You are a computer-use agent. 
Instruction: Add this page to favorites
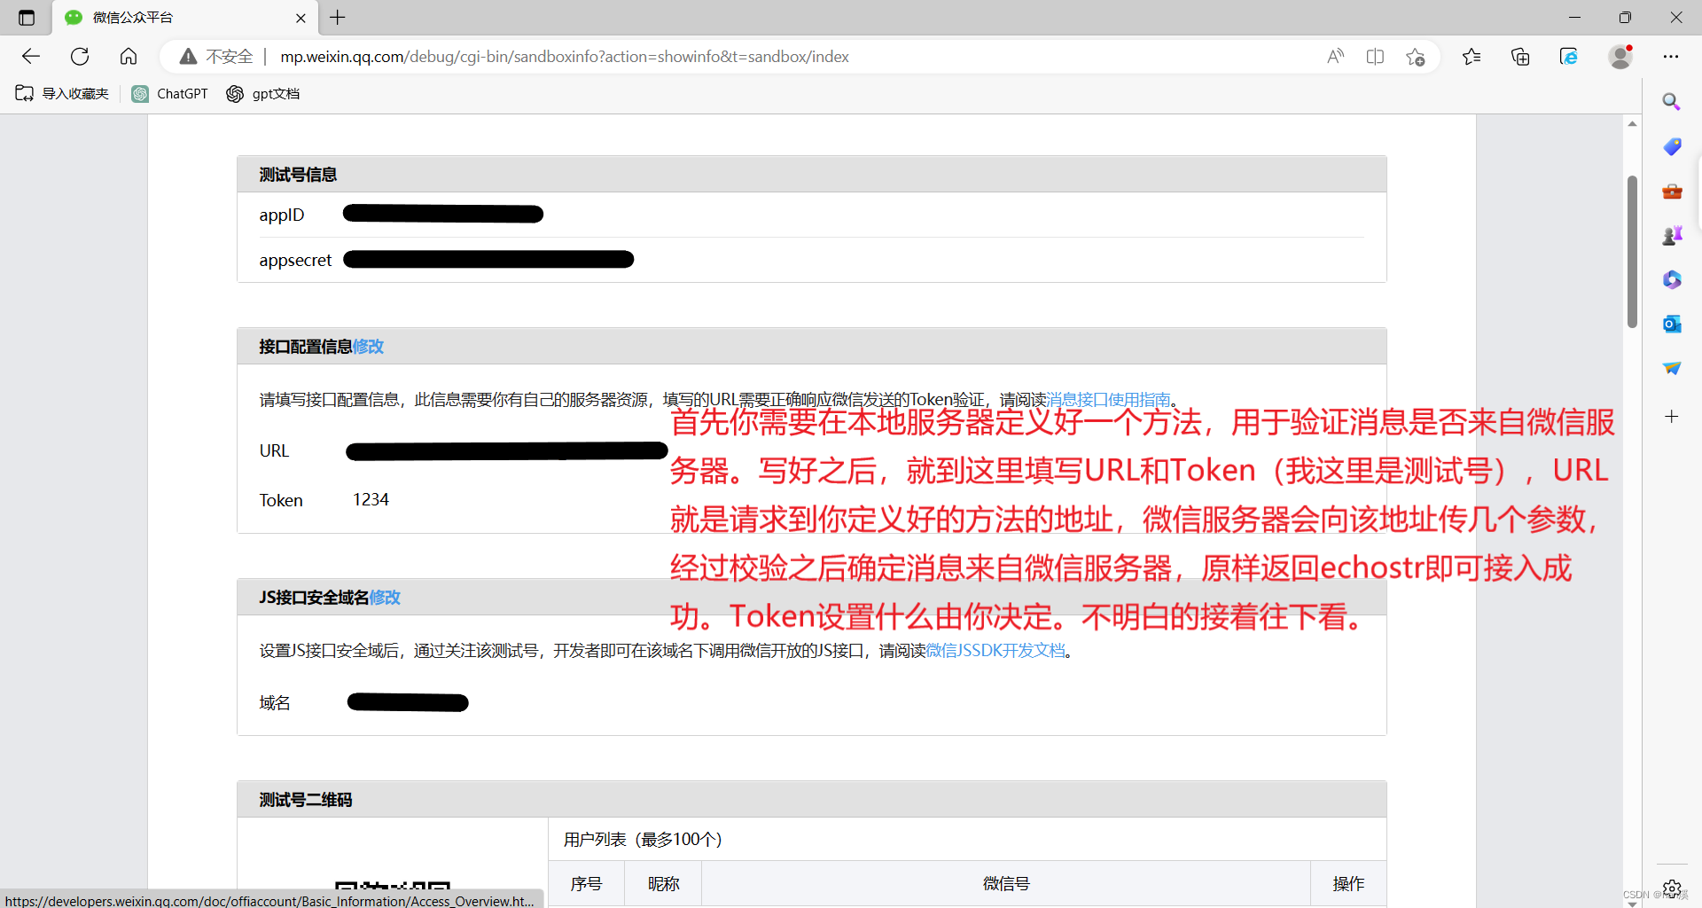click(x=1416, y=57)
